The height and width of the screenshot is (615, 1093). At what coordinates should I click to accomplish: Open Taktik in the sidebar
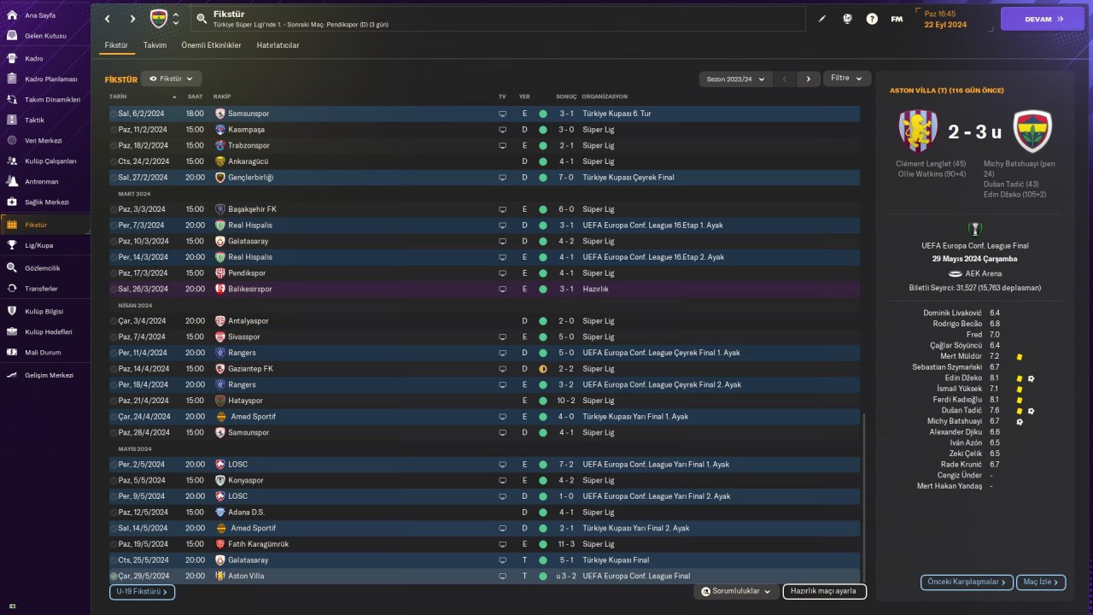(x=44, y=120)
